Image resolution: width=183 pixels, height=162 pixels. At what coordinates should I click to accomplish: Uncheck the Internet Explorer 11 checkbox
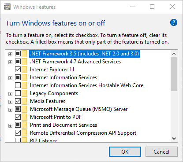(x=18, y=70)
